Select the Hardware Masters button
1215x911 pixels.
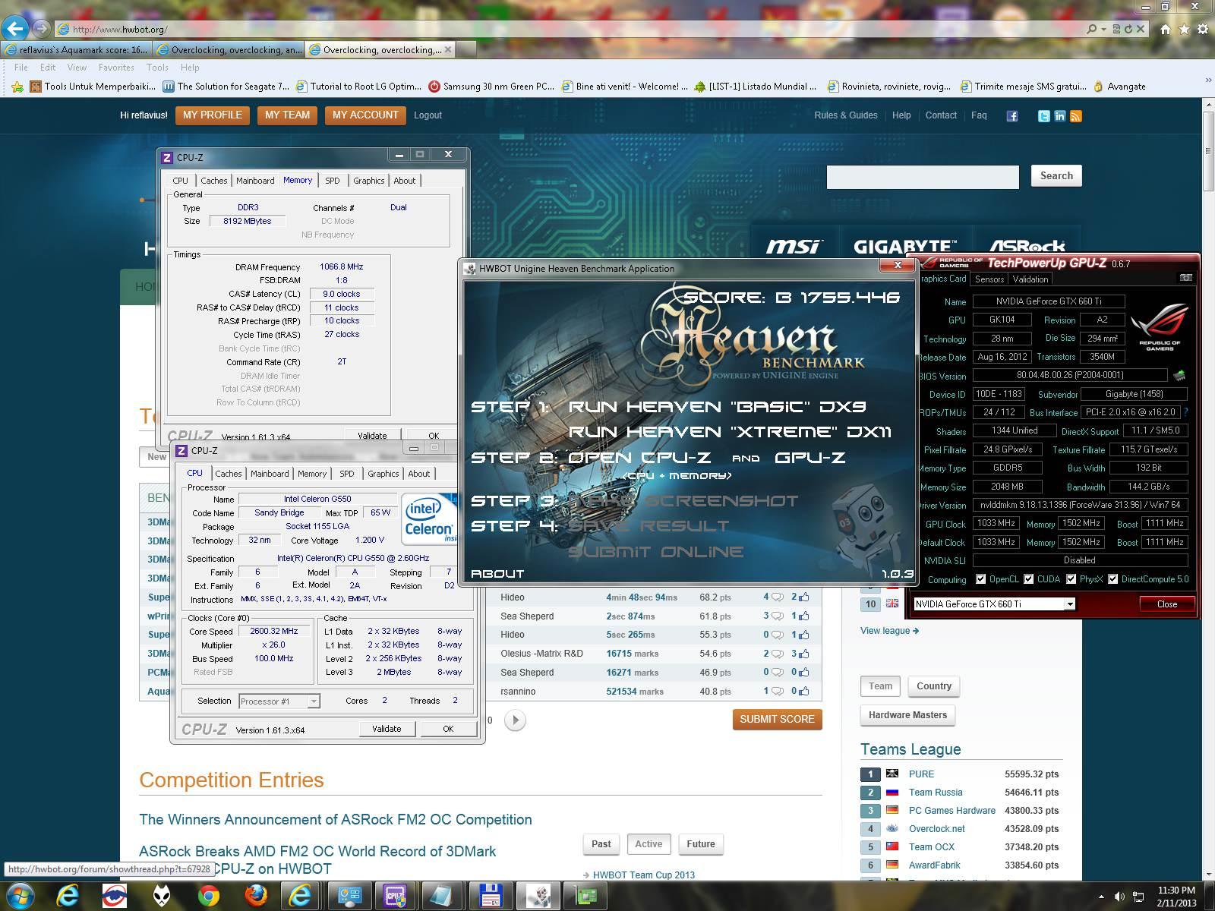coord(907,715)
